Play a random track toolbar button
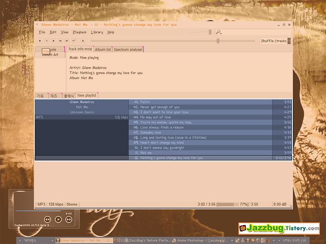Image resolution: width=326 pixels, height=244 pixels. (74, 41)
